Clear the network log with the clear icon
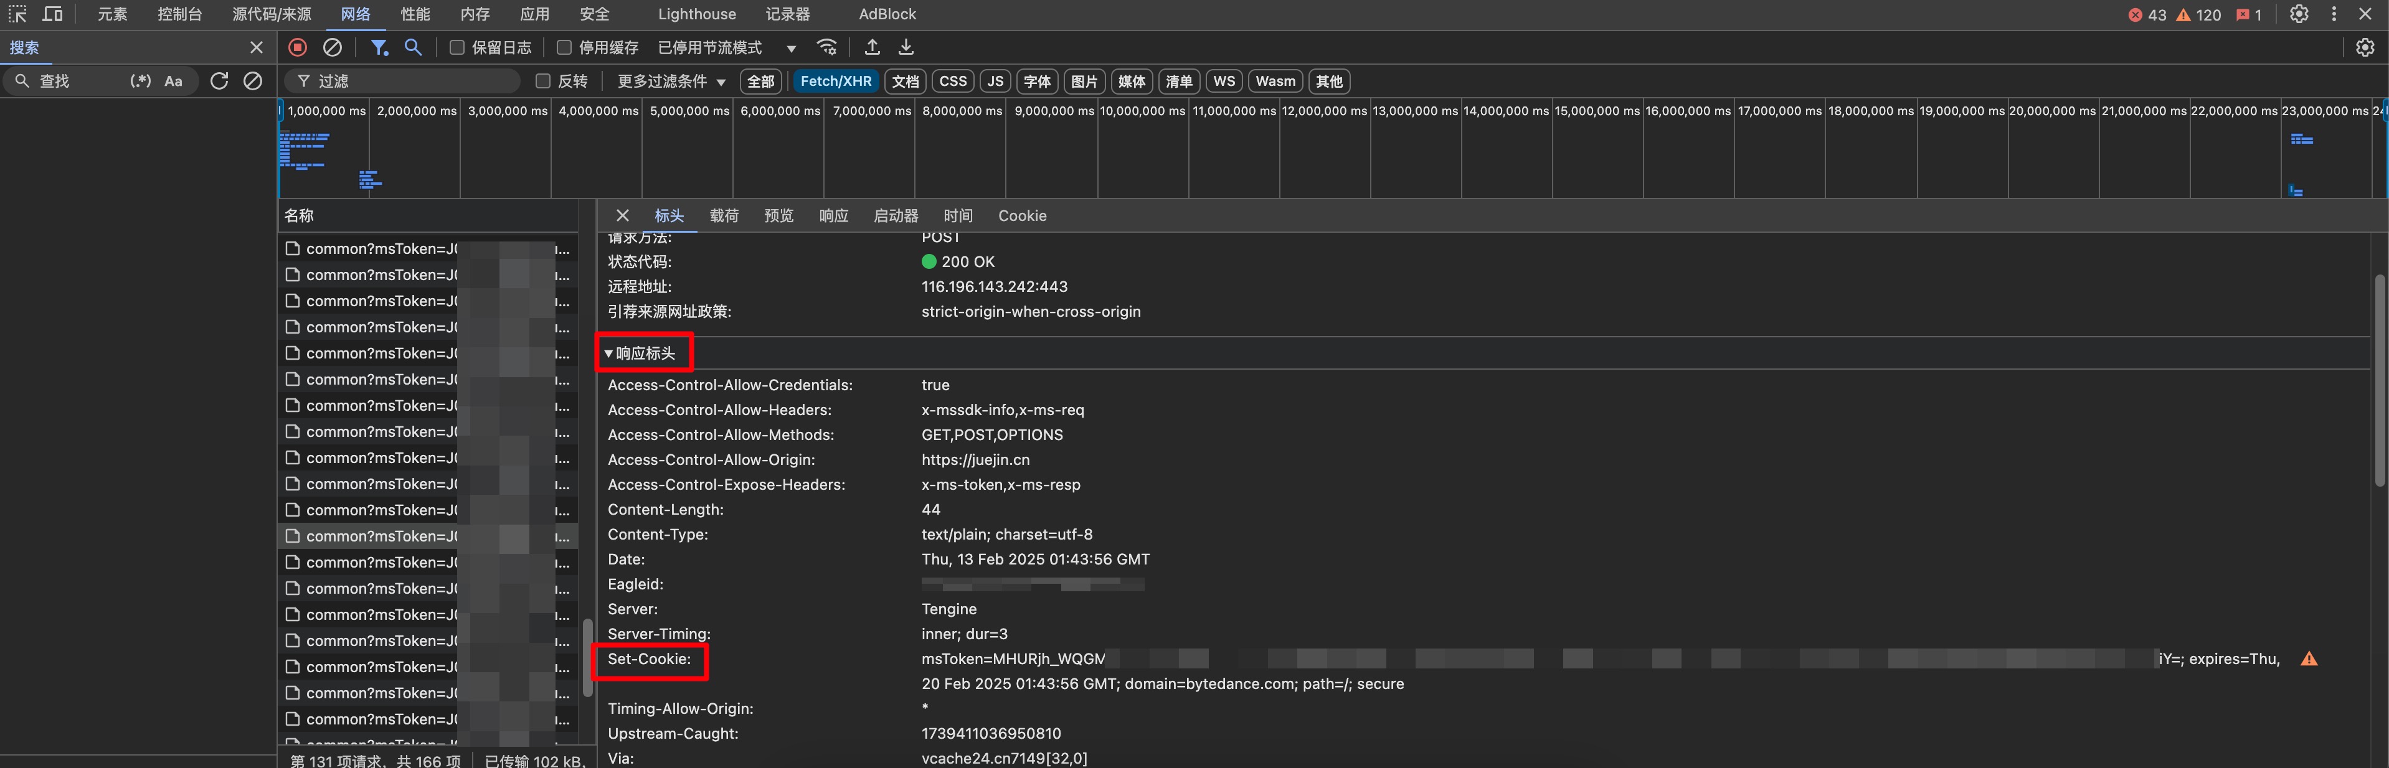The image size is (2389, 768). (332, 47)
